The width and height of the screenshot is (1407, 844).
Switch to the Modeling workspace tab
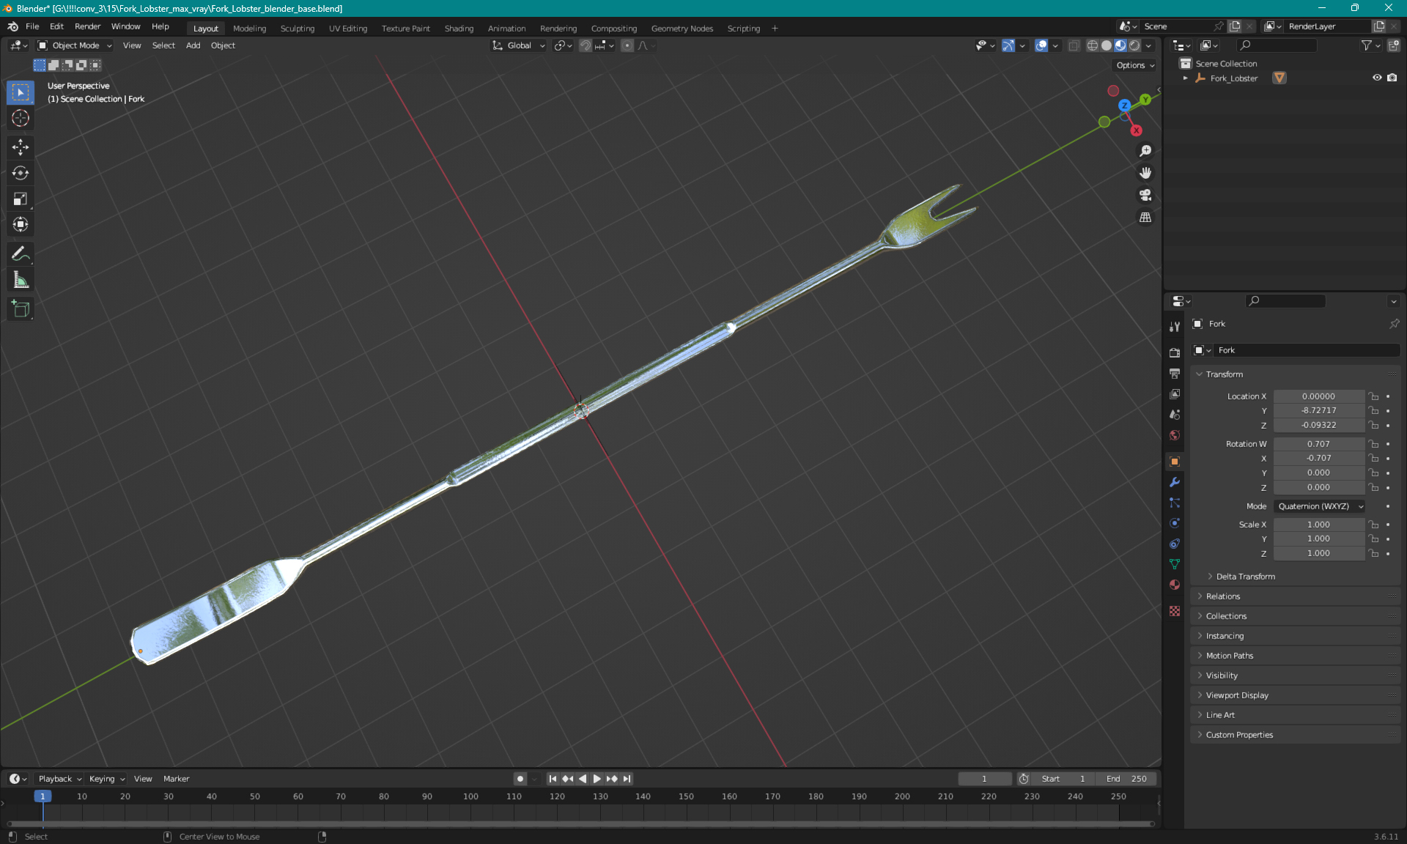click(x=249, y=29)
